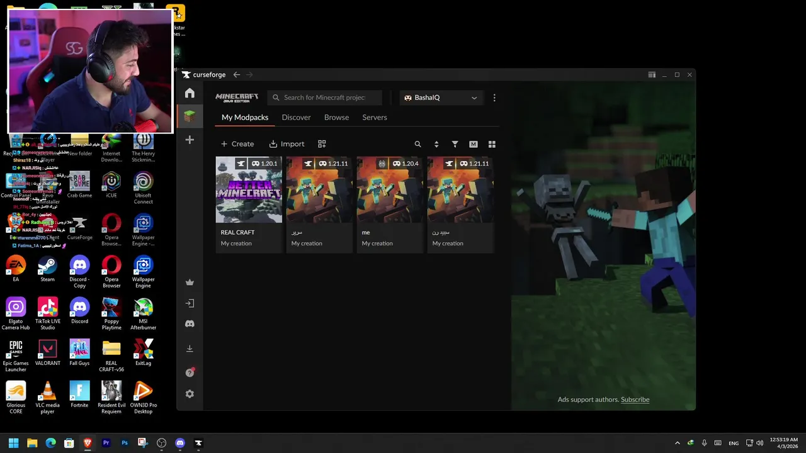Open the VALORANT desktop icon
The height and width of the screenshot is (453, 806).
coord(47,353)
